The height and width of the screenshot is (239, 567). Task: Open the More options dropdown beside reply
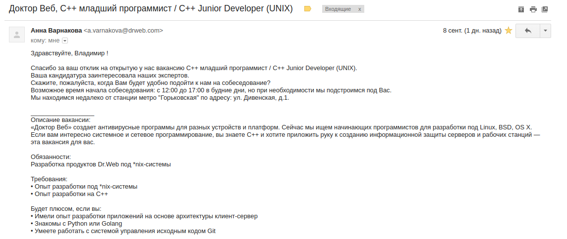(x=545, y=31)
